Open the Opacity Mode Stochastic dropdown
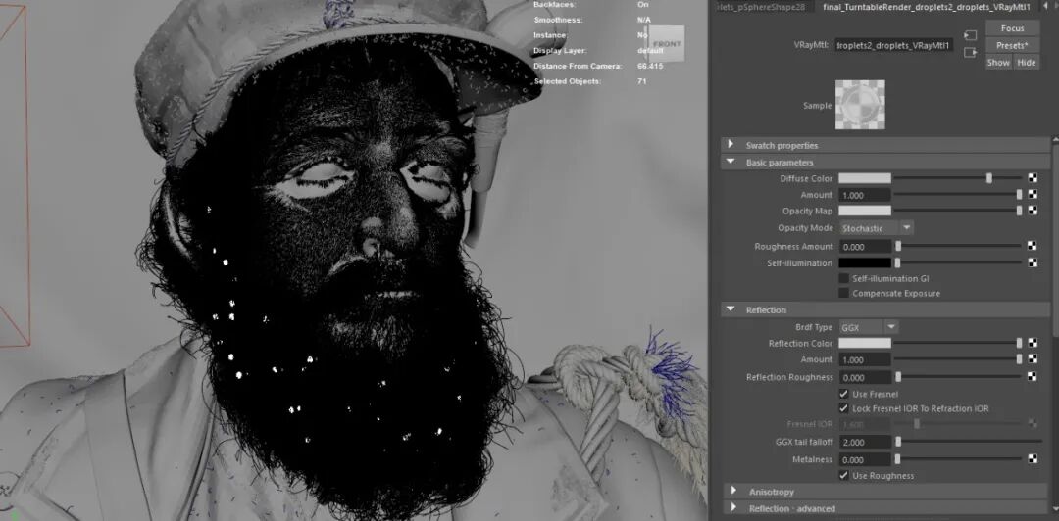This screenshot has height=521, width=1059. click(x=876, y=228)
